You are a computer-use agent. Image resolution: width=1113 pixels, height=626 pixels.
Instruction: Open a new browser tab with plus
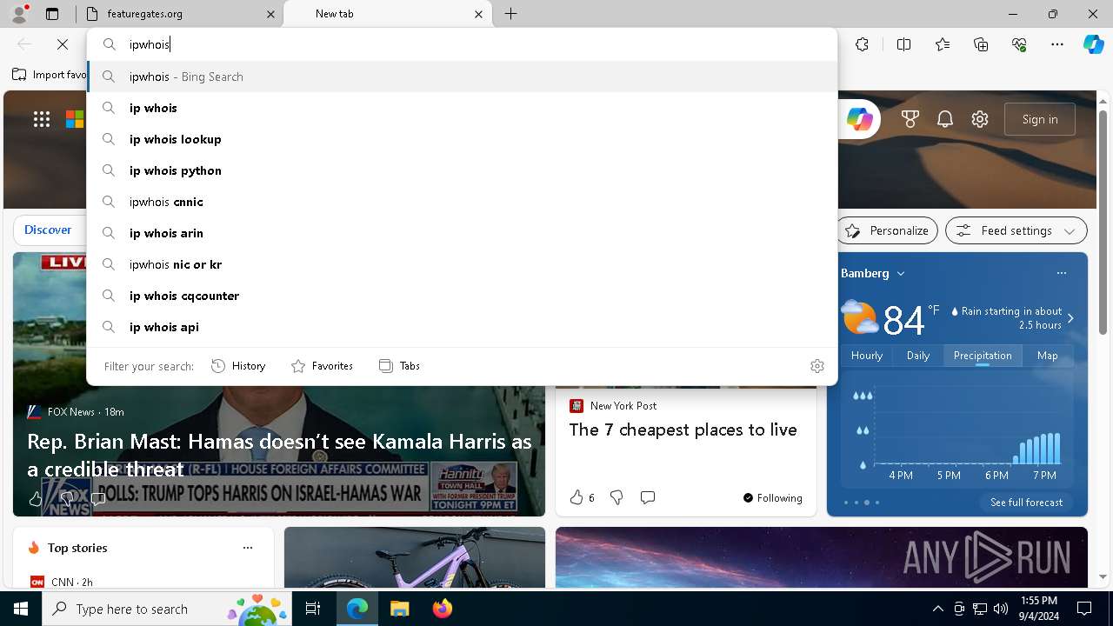click(x=511, y=14)
